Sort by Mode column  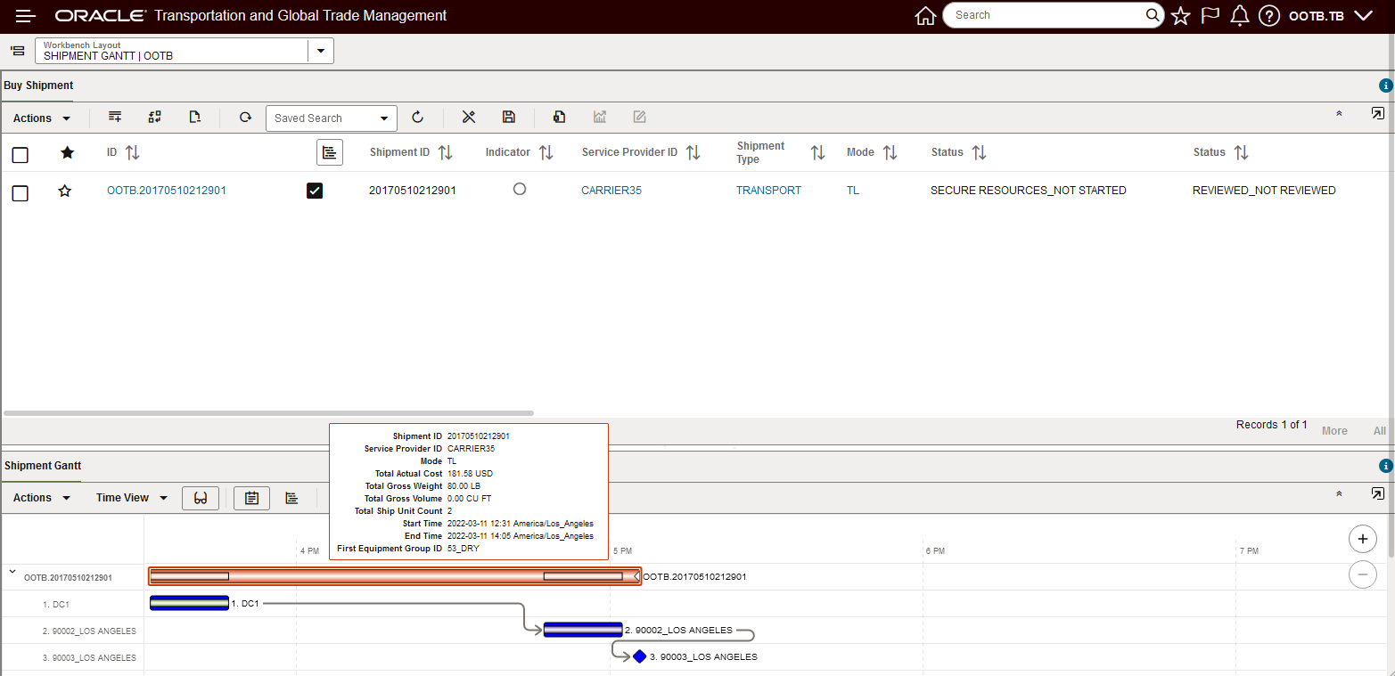(x=890, y=152)
